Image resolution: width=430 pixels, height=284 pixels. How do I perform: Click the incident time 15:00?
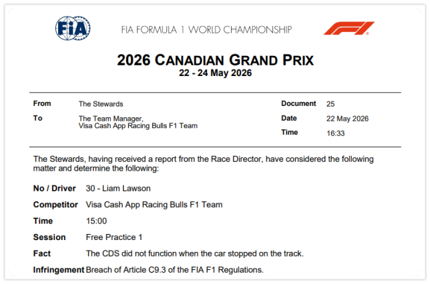96,221
